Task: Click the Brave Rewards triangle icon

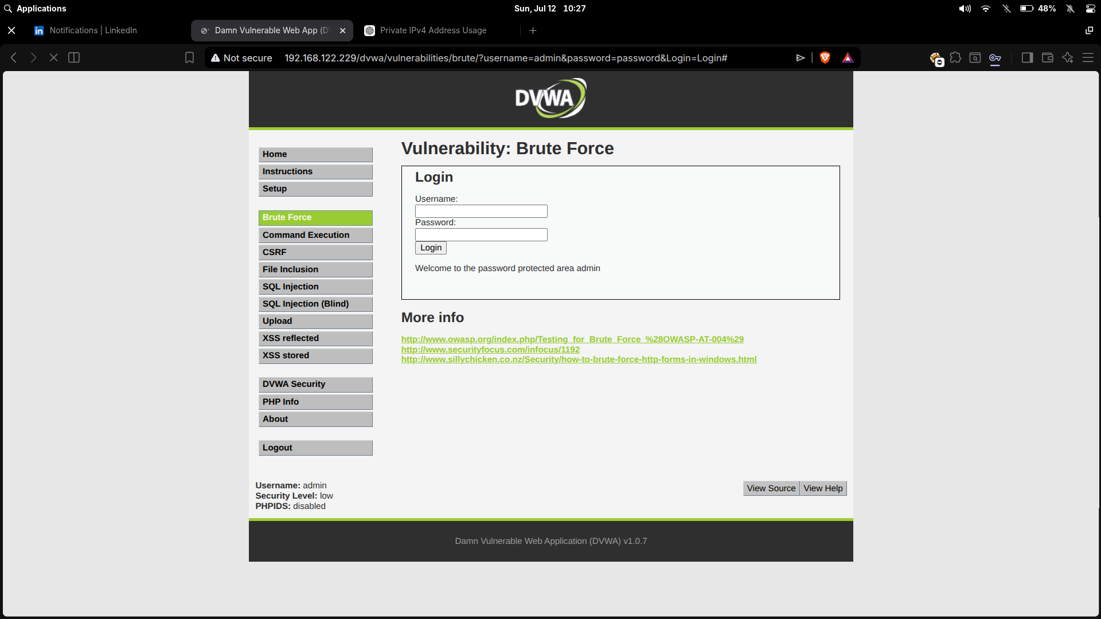Action: pos(848,57)
